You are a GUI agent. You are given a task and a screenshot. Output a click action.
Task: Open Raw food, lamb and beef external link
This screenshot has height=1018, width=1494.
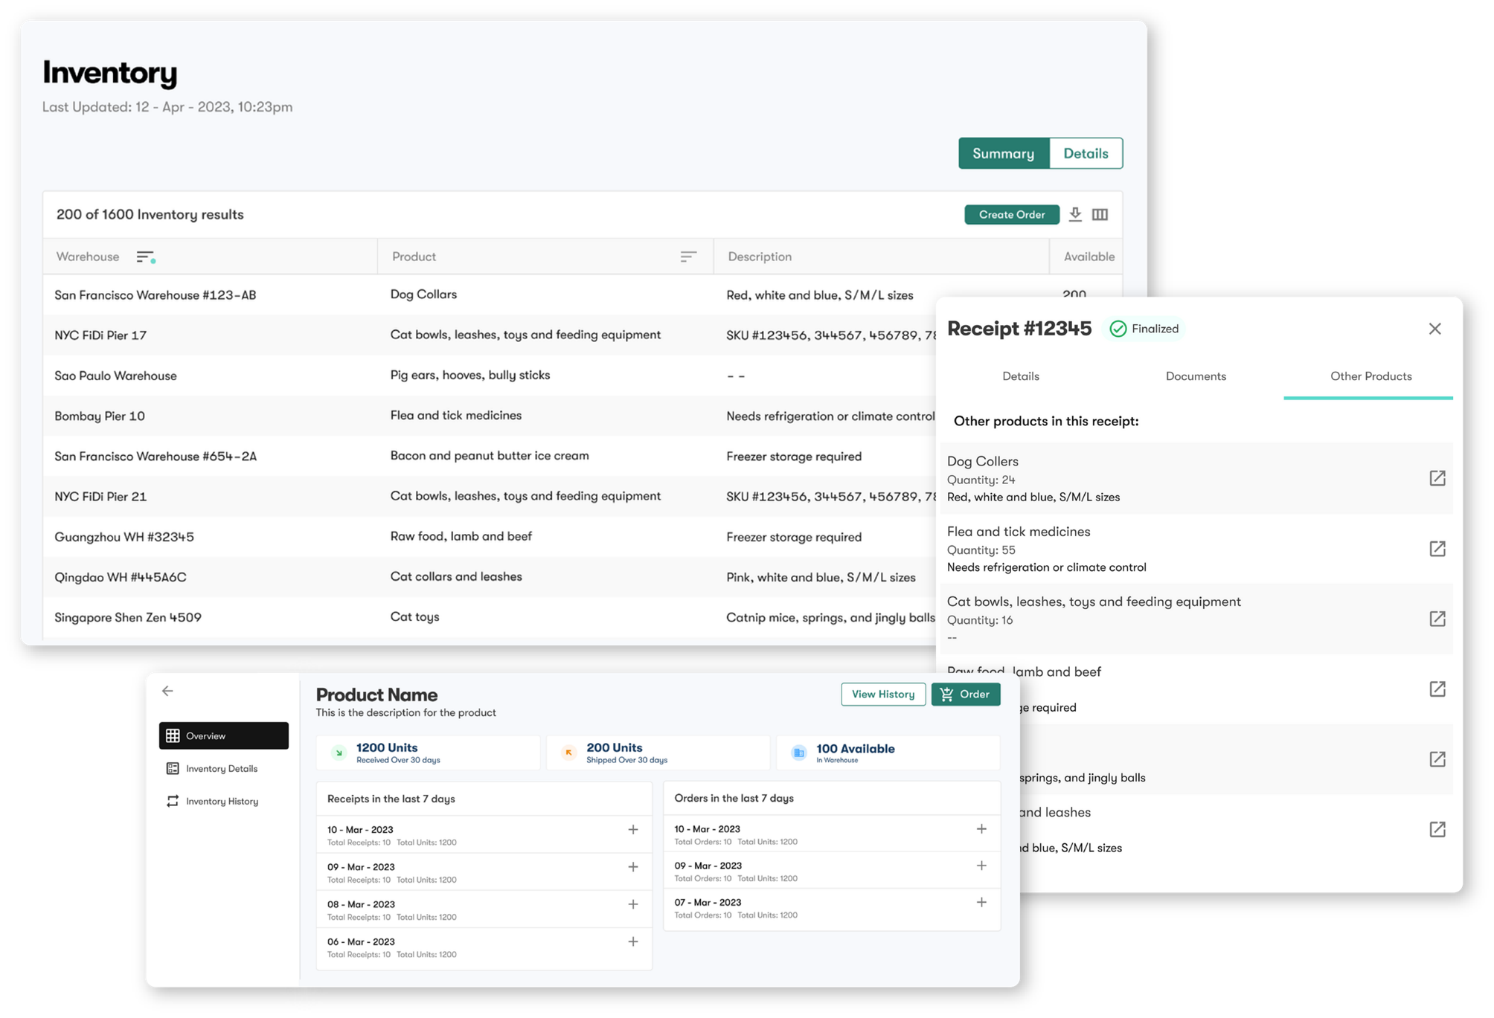tap(1437, 689)
